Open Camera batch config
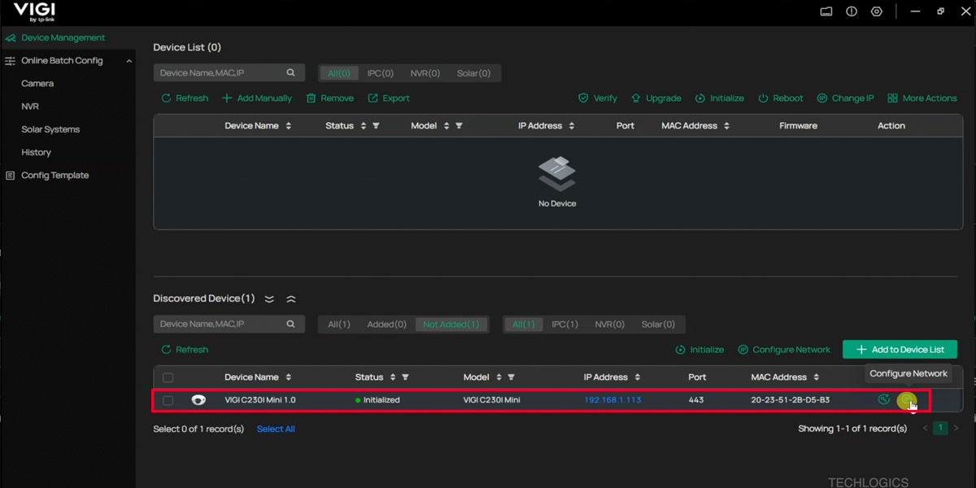The height and width of the screenshot is (488, 976). [x=37, y=84]
